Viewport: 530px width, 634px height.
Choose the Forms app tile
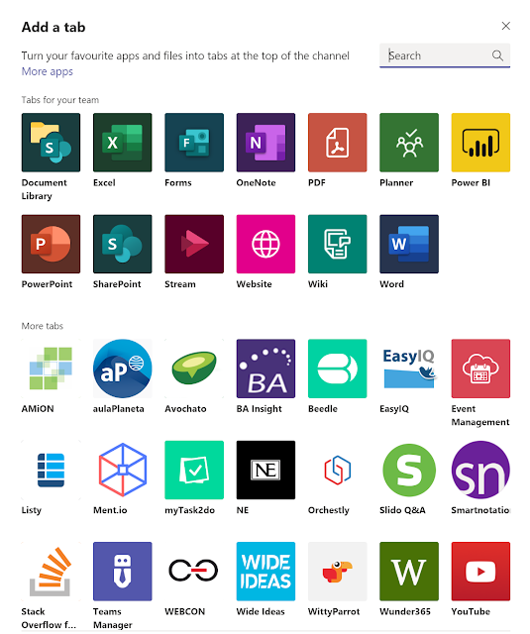tap(194, 143)
